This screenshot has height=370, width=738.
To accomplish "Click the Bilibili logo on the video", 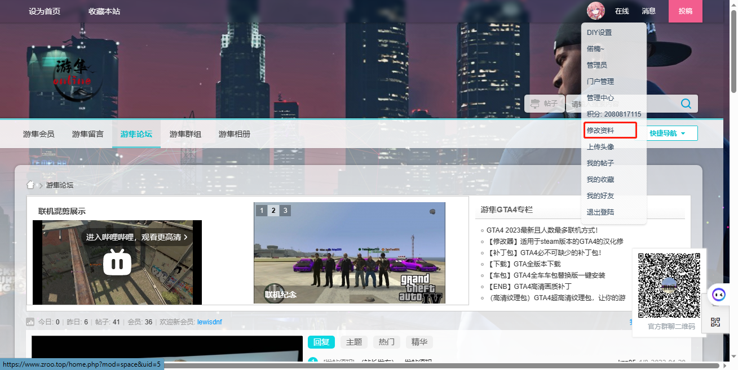I will (117, 262).
